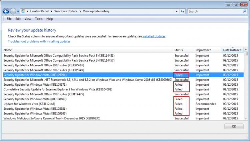Select Windows Malicious Software Removal Tool row
This screenshot has height=141, width=250.
(123, 118)
